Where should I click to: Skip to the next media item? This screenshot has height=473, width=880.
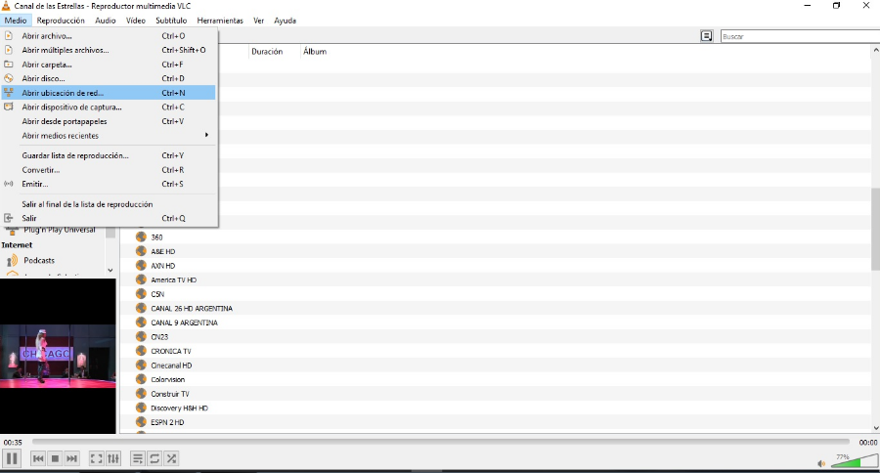coord(72,458)
